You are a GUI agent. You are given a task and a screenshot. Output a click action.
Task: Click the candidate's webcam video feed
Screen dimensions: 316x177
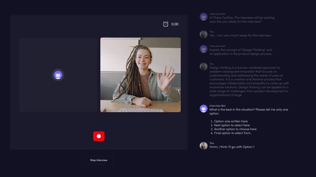point(140,75)
